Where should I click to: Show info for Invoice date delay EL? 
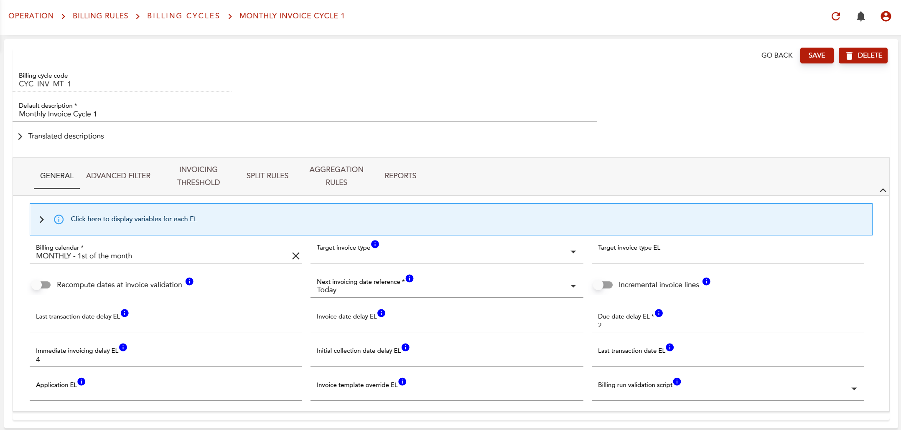click(x=381, y=313)
